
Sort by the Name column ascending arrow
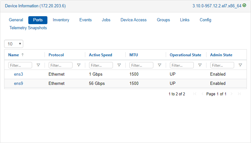tap(23, 55)
